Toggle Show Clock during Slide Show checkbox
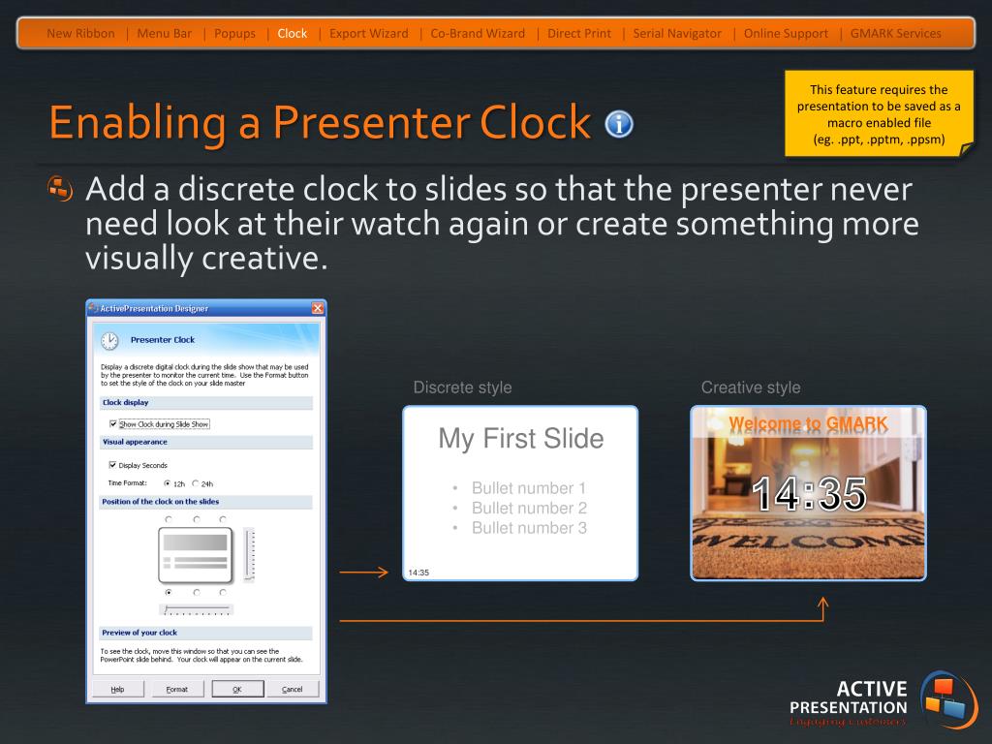Viewport: 992px width, 744px height. 112,424
